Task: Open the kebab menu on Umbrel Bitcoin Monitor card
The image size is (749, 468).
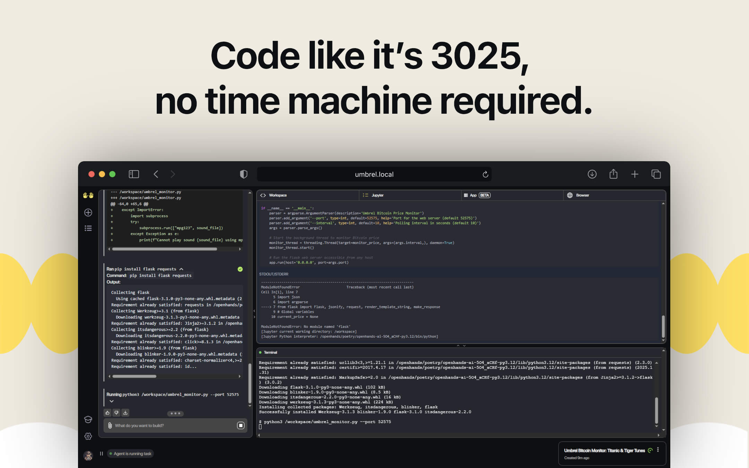Action: pyautogui.click(x=658, y=450)
